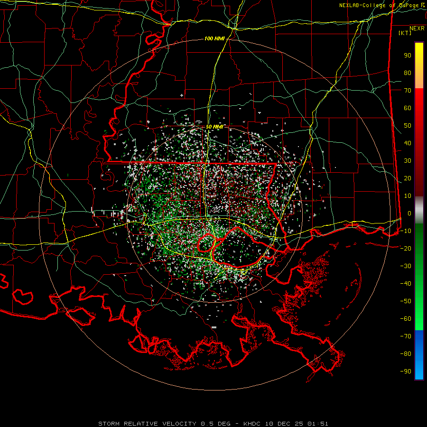The image size is (427, 427).
Task: Click the "-50" scale value
Action: click(x=406, y=301)
